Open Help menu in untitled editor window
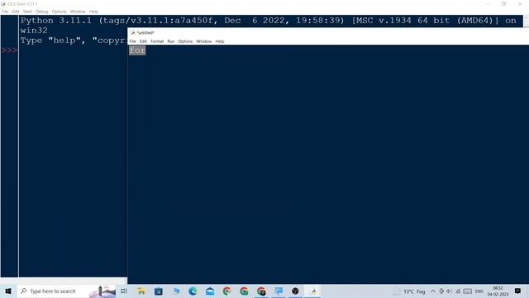Image resolution: width=529 pixels, height=298 pixels. (220, 41)
